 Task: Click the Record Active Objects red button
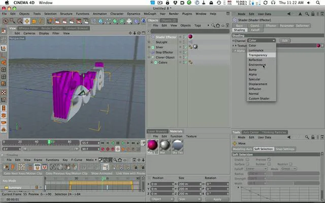point(103,149)
